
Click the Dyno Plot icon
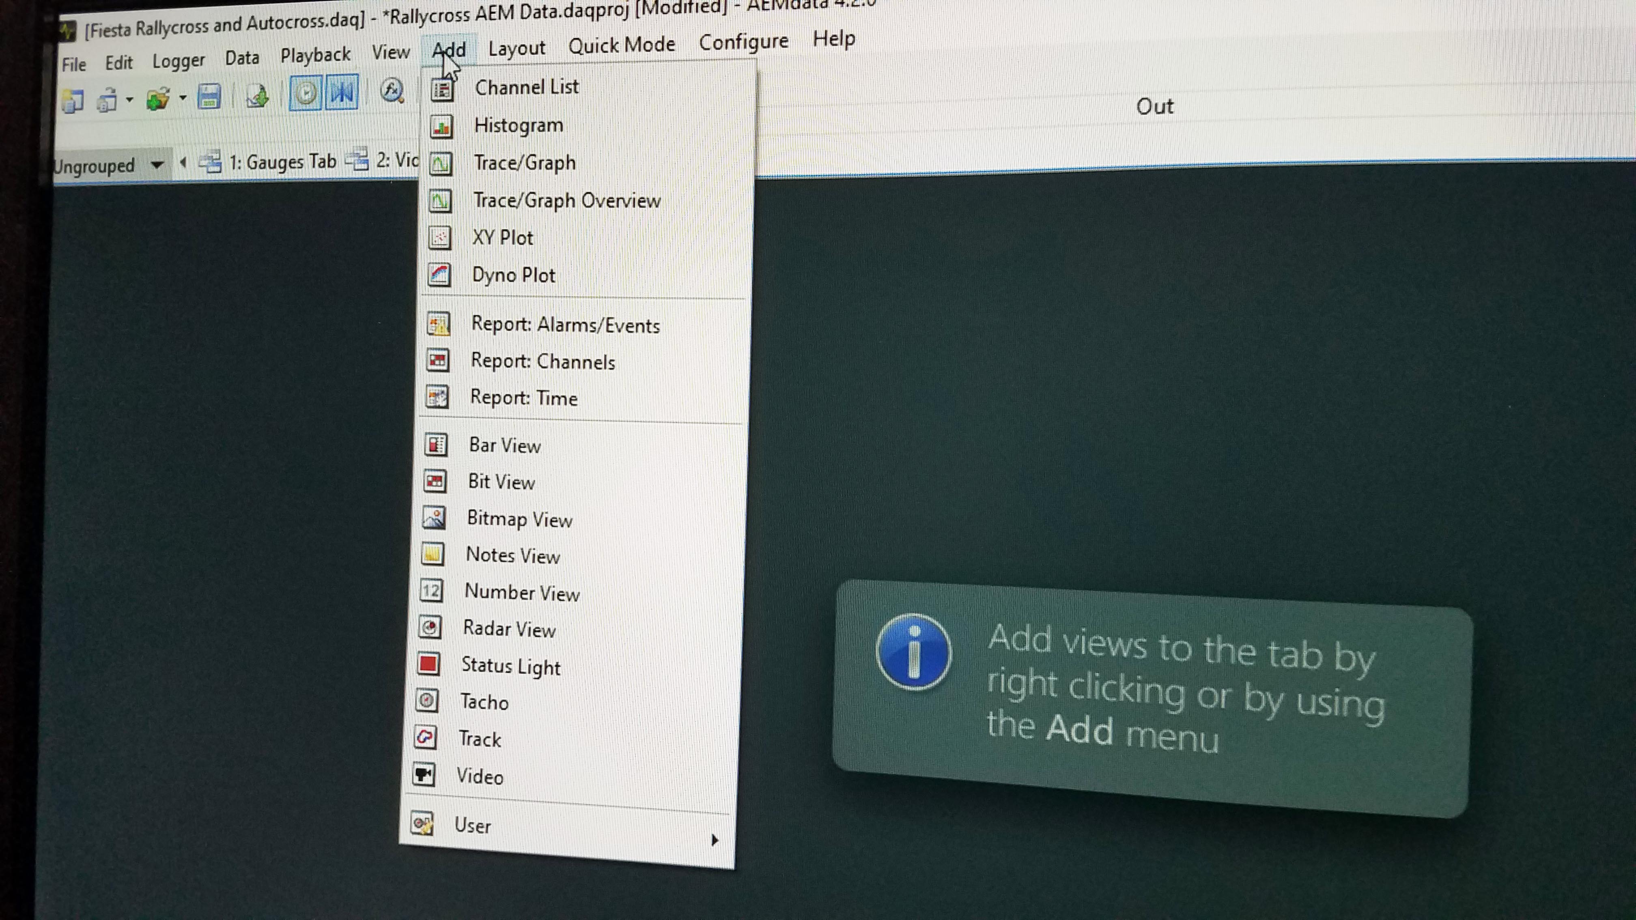439,275
